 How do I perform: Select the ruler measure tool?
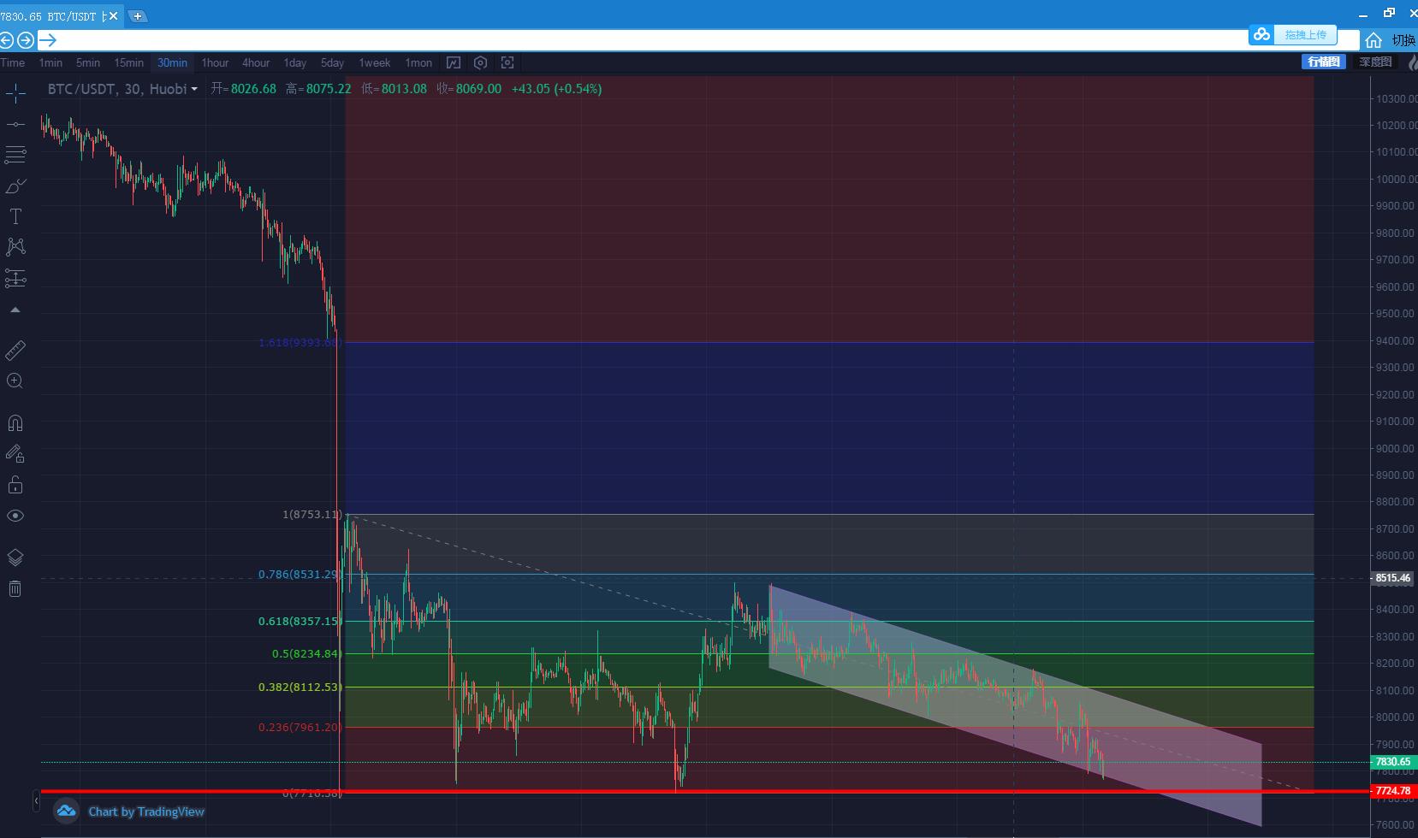click(x=15, y=351)
